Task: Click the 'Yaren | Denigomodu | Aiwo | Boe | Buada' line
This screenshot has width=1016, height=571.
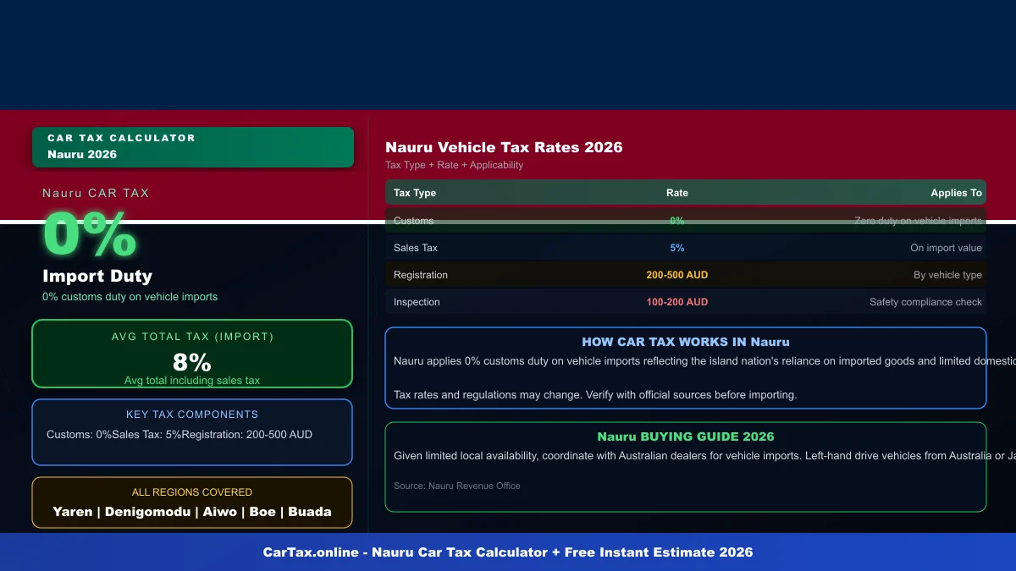Action: point(192,512)
